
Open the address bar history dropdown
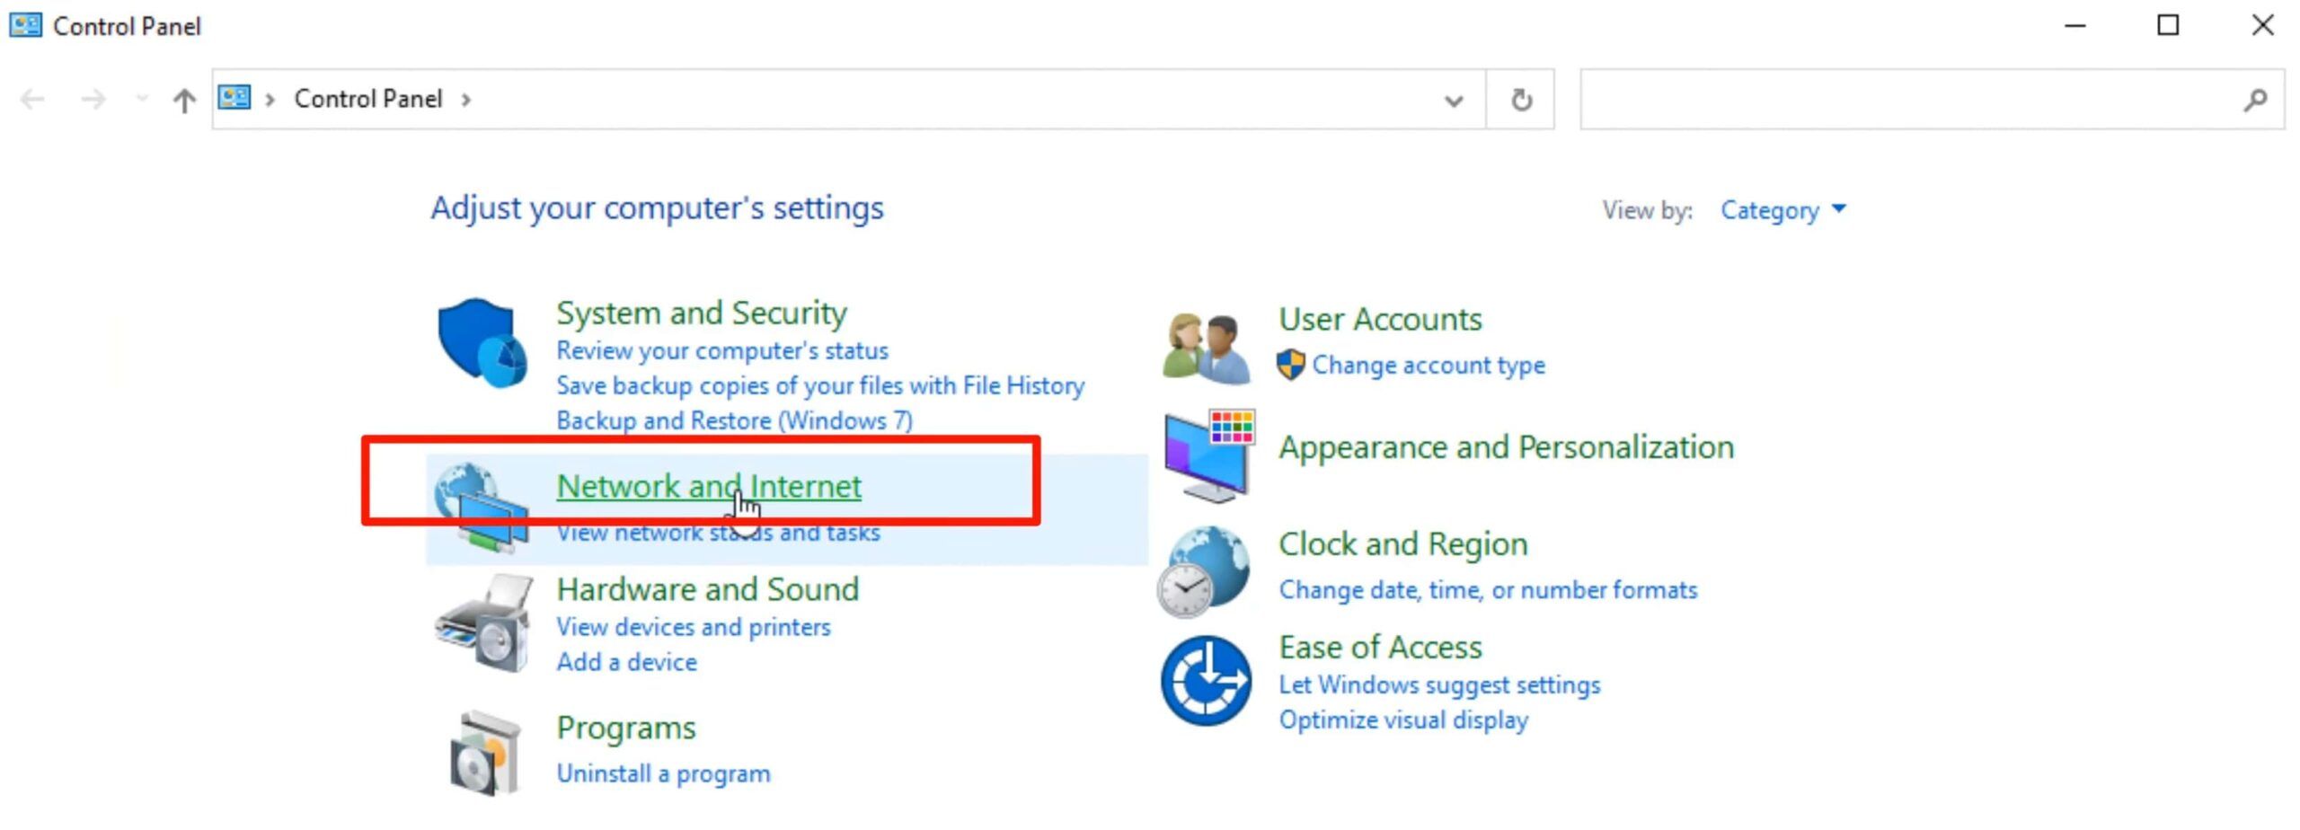click(1453, 100)
